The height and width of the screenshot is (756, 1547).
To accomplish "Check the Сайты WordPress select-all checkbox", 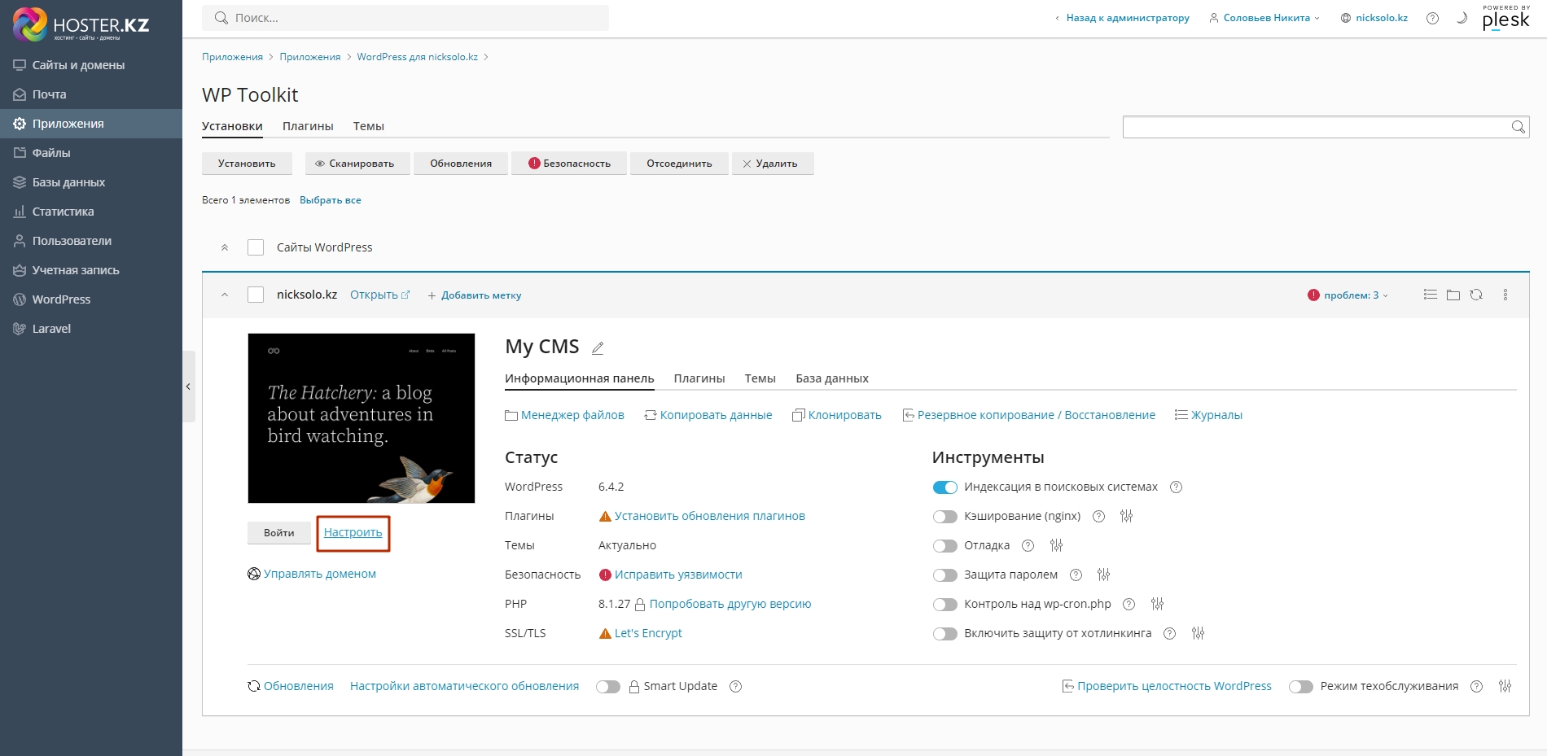I will (256, 247).
